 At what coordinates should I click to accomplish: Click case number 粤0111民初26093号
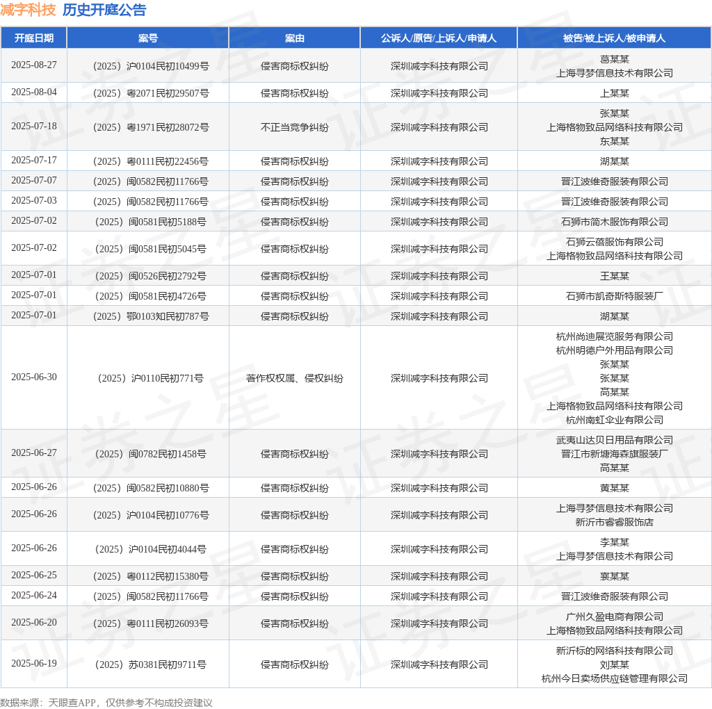(151, 624)
